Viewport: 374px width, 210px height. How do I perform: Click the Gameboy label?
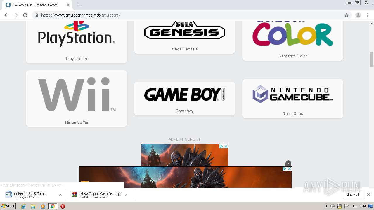(x=185, y=111)
